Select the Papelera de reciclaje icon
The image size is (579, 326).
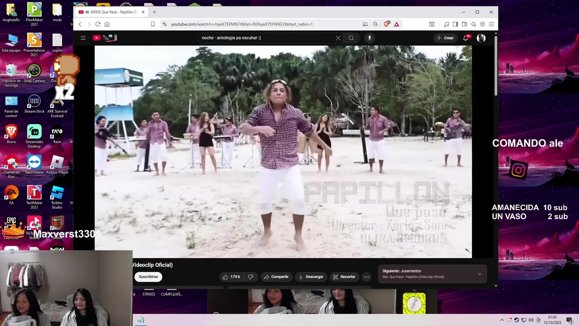point(11,76)
